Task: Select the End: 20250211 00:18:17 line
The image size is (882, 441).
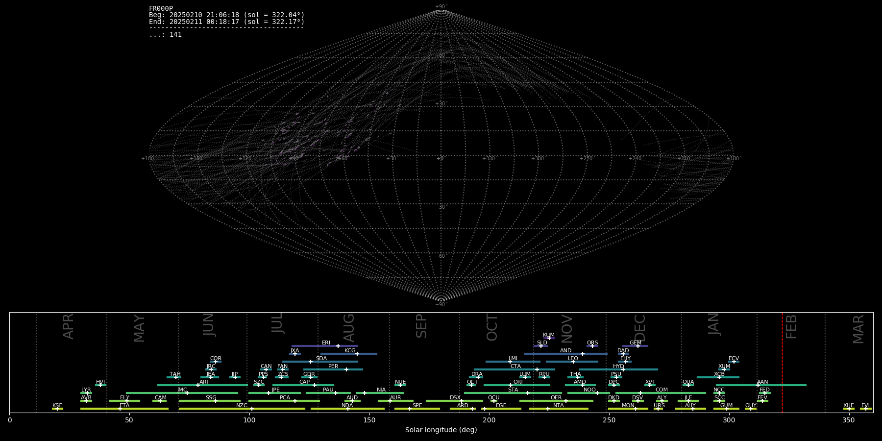Action: [226, 22]
